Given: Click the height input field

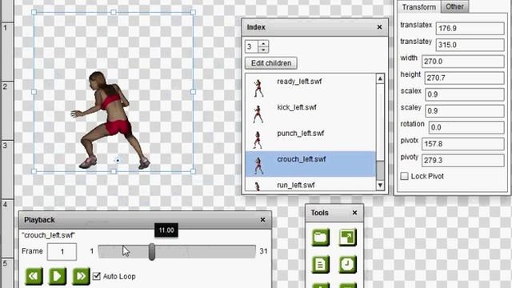Looking at the screenshot, I should [464, 78].
